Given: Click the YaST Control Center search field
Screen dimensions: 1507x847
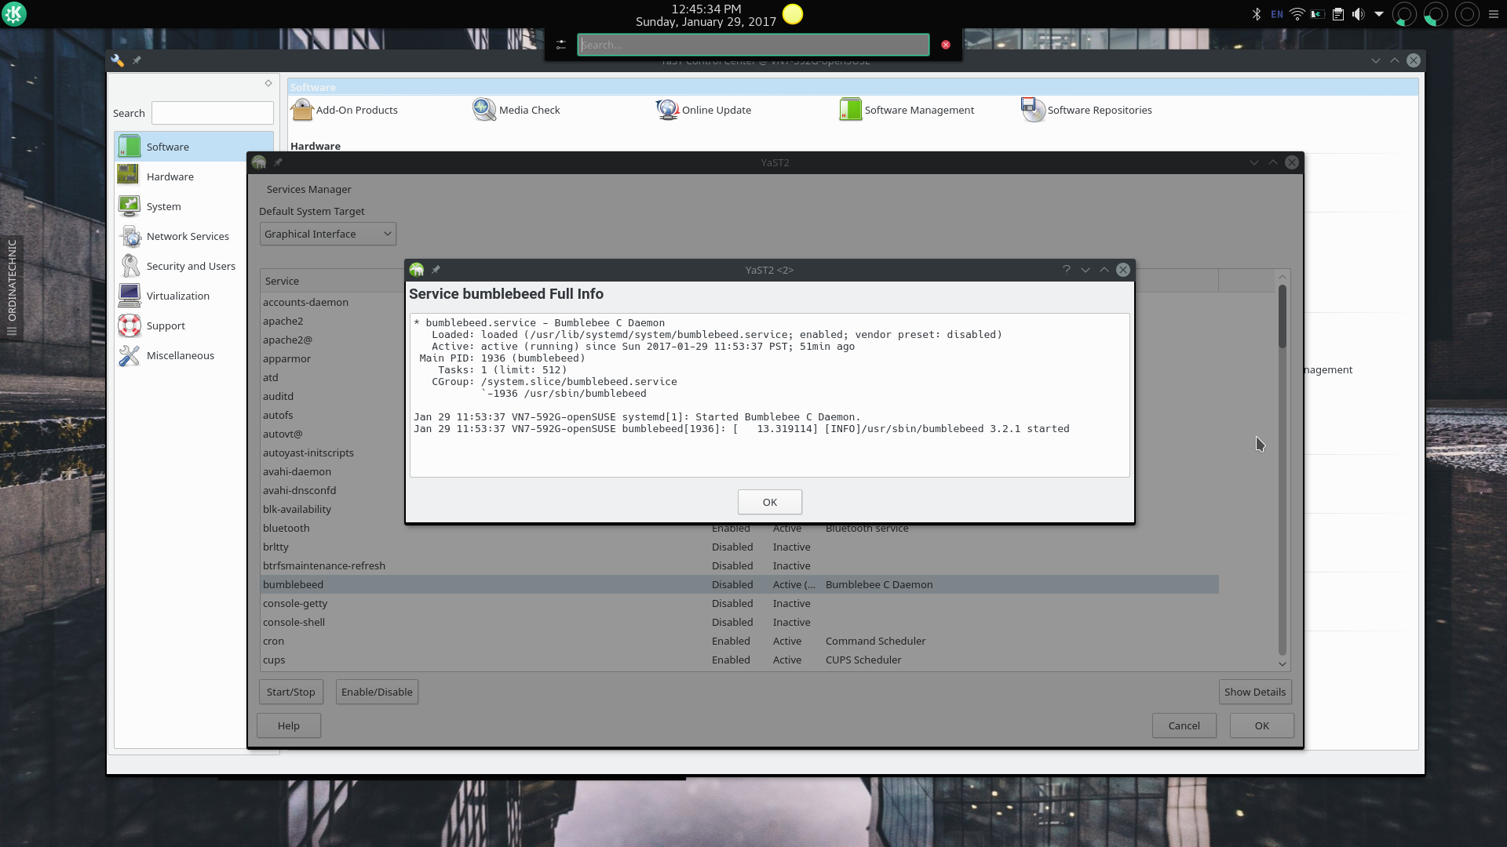Looking at the screenshot, I should point(213,113).
